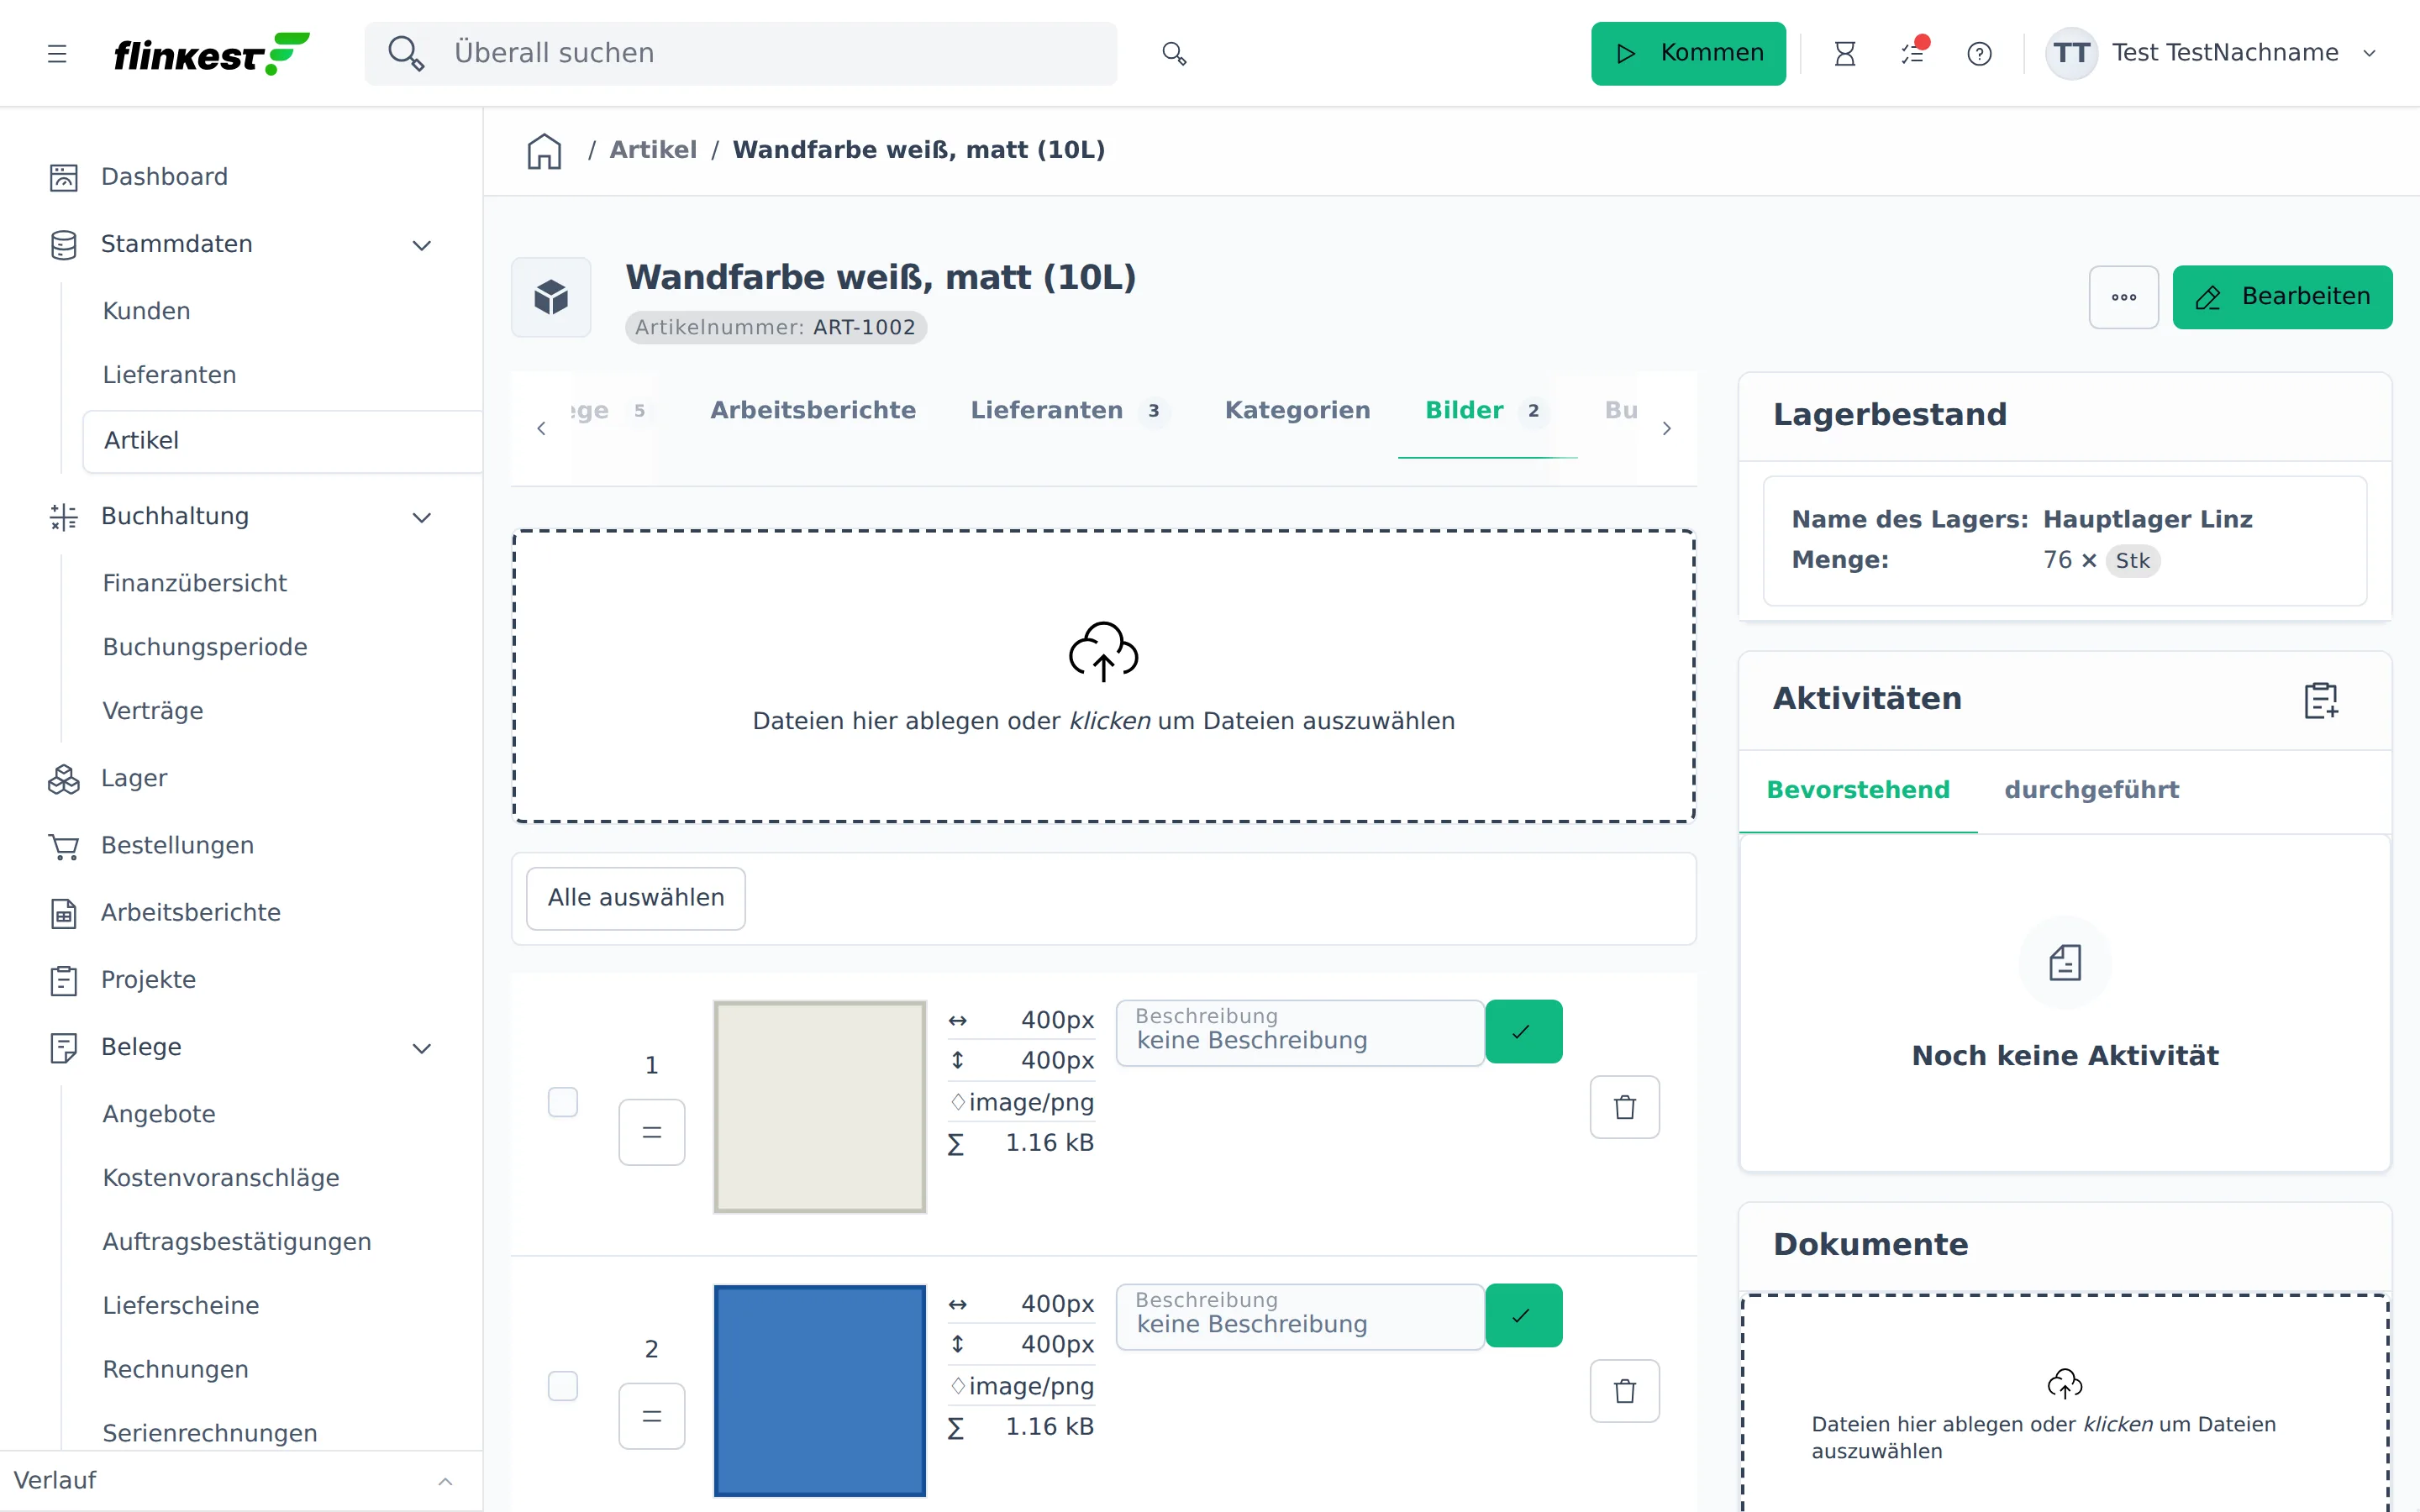The height and width of the screenshot is (1512, 2420).
Task: Click the Lager boxes icon in sidebar
Action: (x=63, y=779)
